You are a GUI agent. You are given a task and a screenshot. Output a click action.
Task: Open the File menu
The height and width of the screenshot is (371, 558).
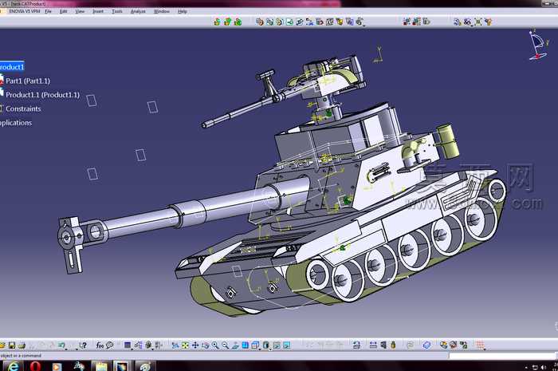pos(48,11)
